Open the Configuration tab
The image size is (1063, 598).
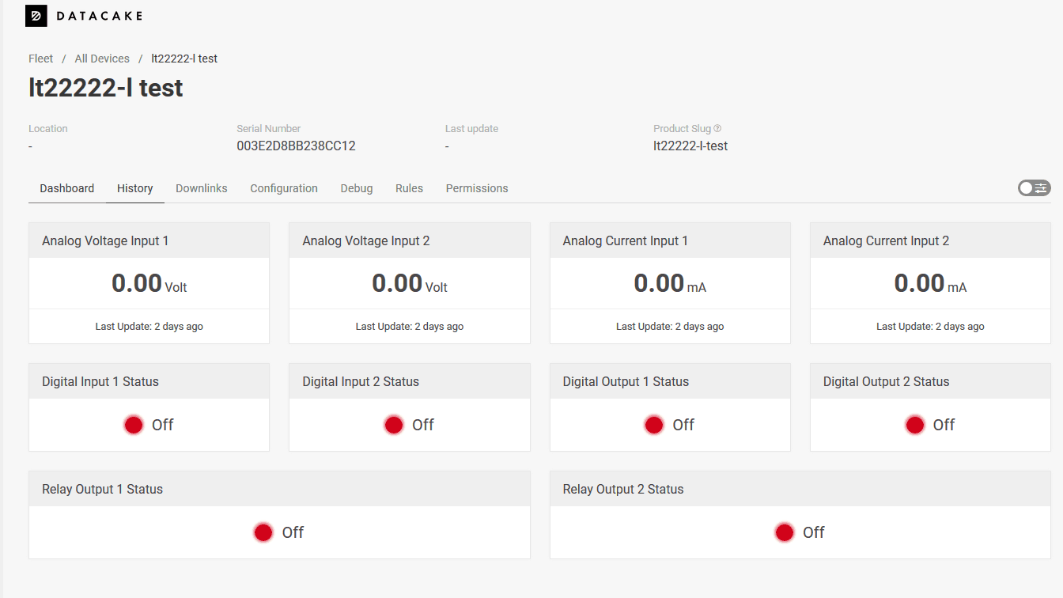[x=284, y=188]
